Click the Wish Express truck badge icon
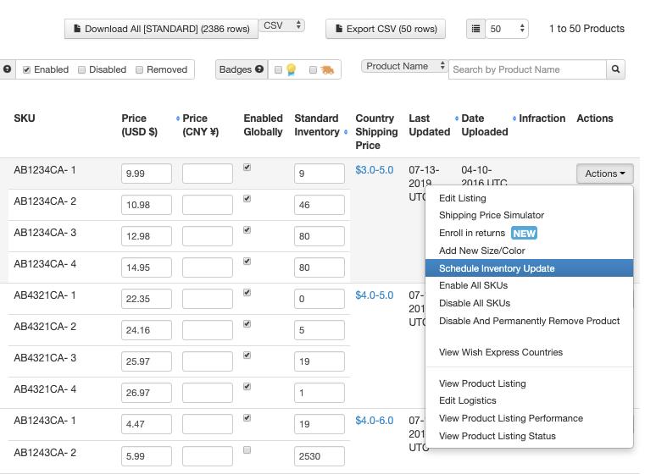The image size is (656, 474). coord(327,70)
